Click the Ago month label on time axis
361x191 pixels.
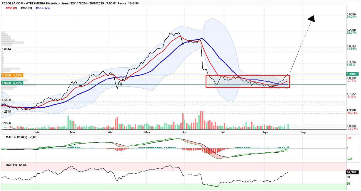point(265,132)
